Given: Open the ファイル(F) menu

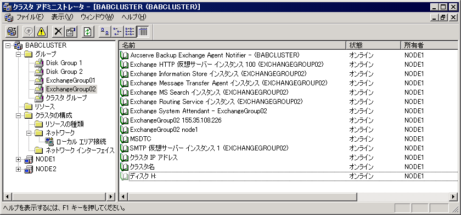Looking at the screenshot, I should click(30, 18).
